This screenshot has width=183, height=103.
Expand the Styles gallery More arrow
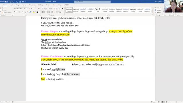(x=152, y=12)
